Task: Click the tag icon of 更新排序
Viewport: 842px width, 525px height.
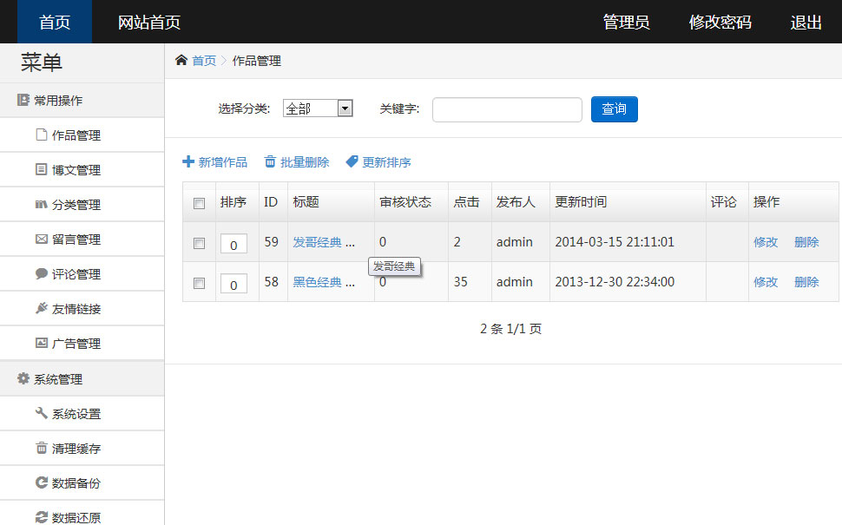Action: [352, 161]
